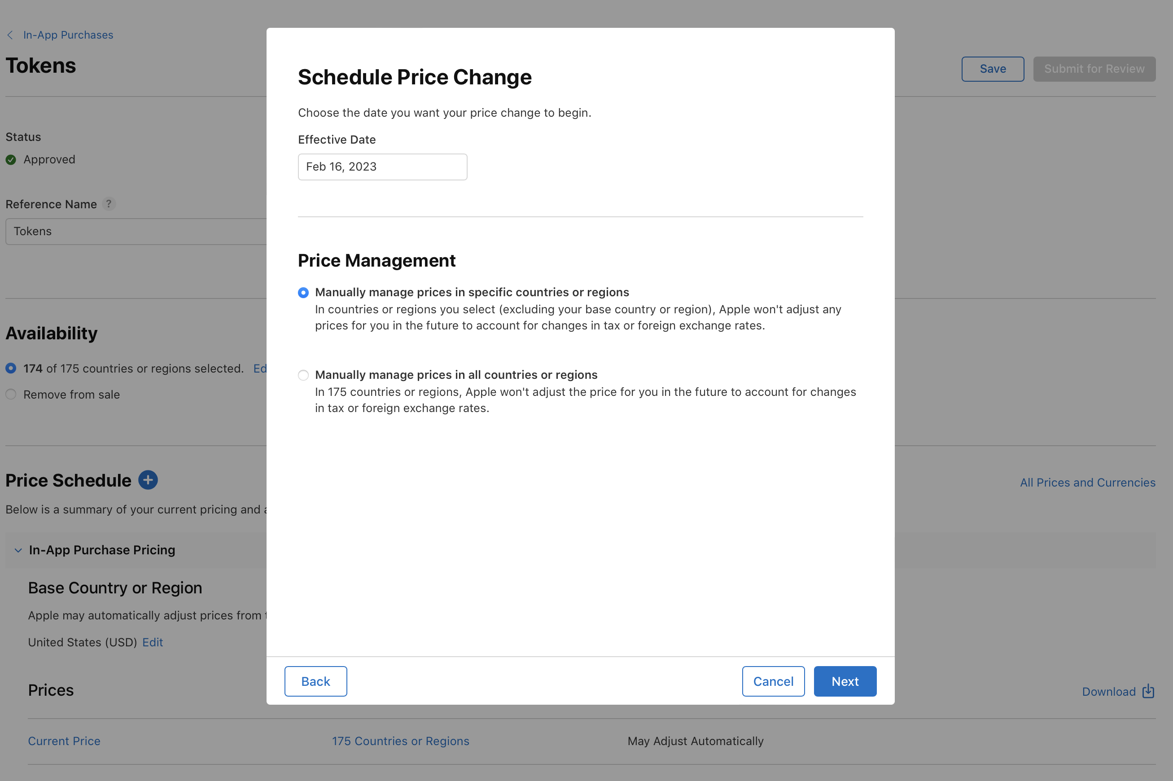Select the 174 of 175 countries option
The image size is (1173, 781).
coord(11,369)
